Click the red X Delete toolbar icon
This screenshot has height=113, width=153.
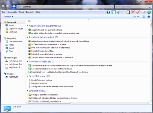pos(133,12)
